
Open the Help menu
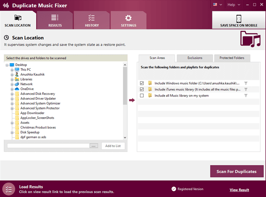(x=234, y=5)
